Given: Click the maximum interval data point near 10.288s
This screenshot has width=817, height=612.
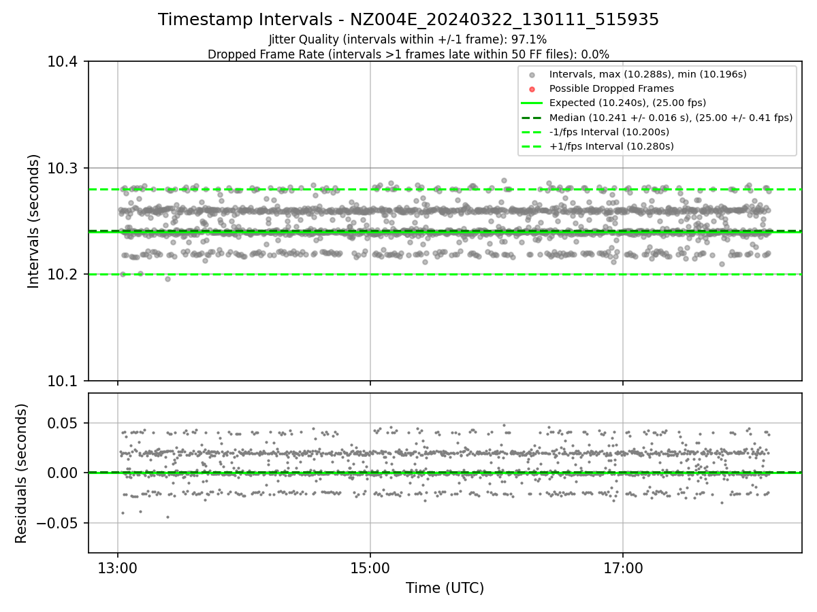Looking at the screenshot, I should (504, 180).
